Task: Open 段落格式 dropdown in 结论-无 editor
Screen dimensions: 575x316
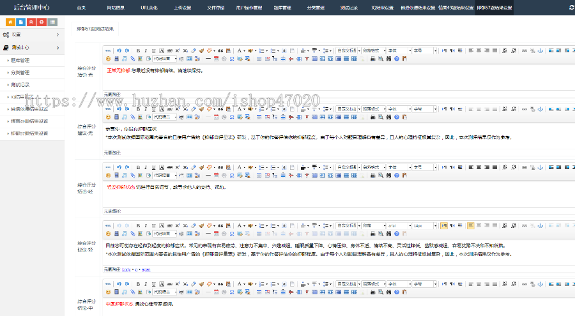Action: [374, 50]
